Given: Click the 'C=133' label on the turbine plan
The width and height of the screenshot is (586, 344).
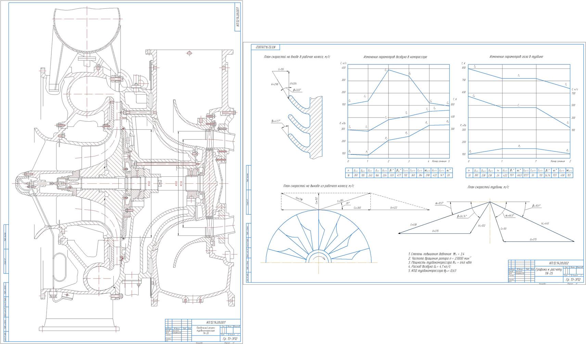Looking at the screenshot, I should click(x=503, y=228).
